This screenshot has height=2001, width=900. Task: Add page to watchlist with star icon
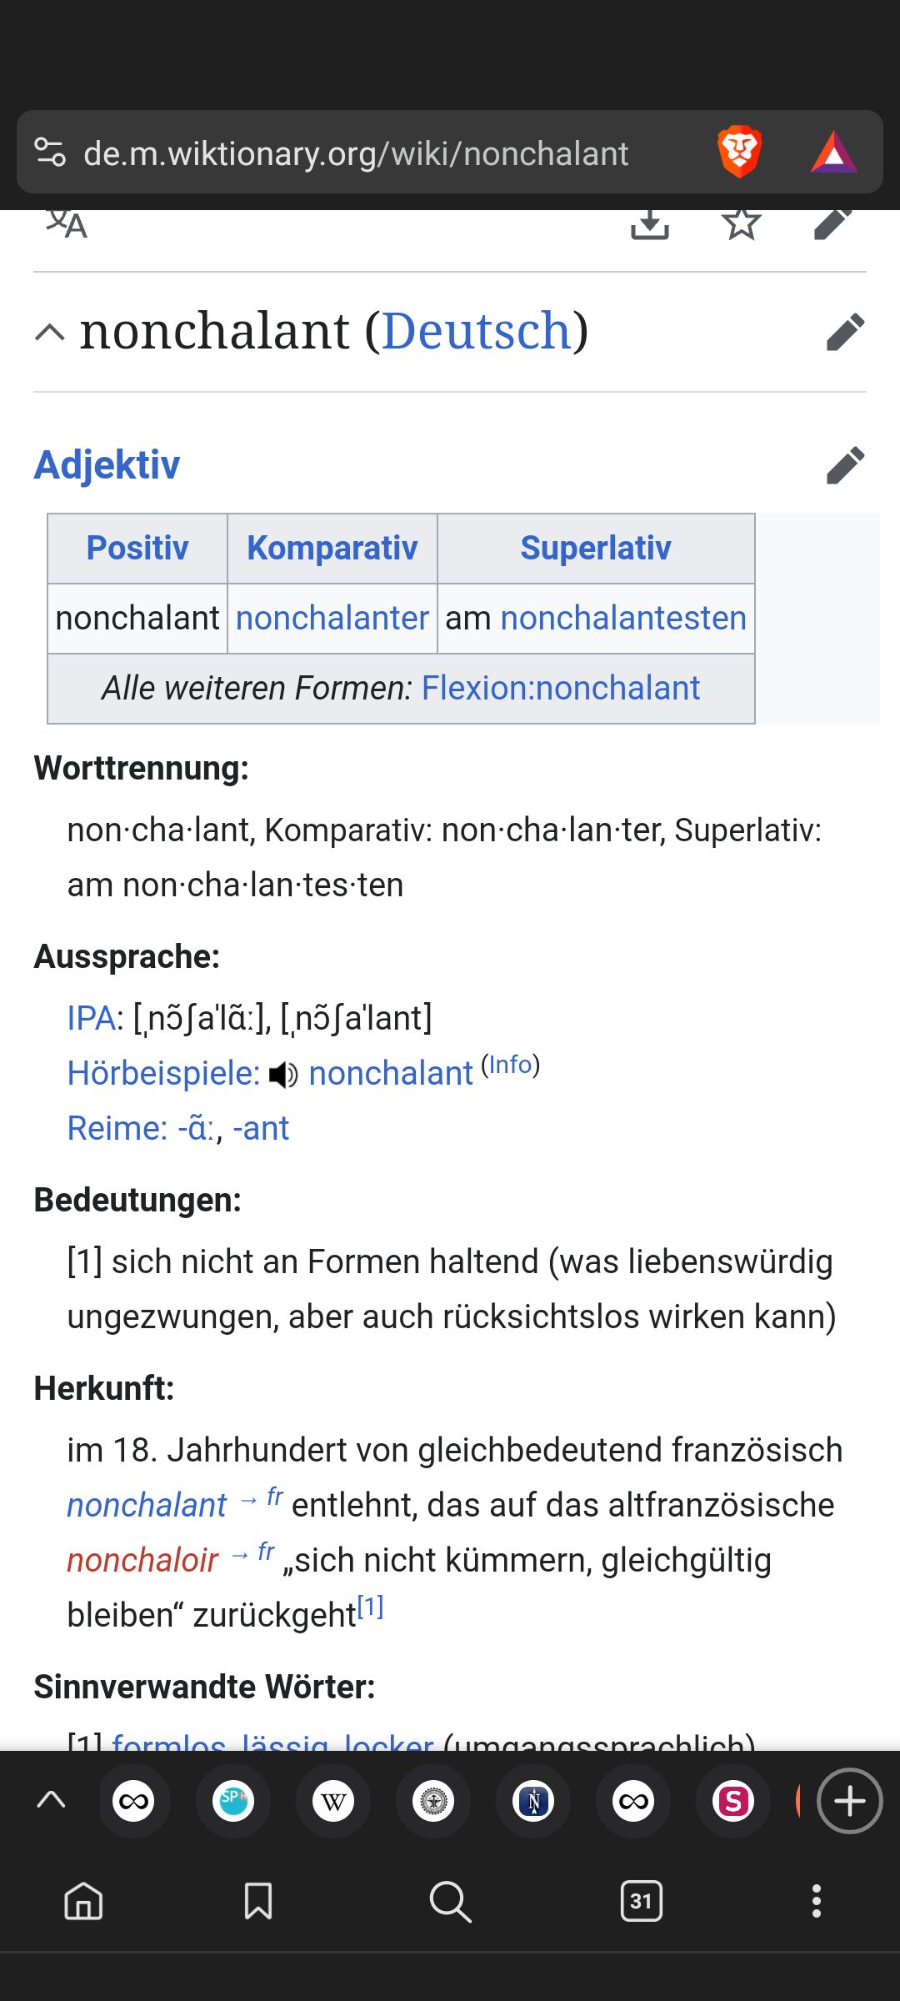click(741, 223)
